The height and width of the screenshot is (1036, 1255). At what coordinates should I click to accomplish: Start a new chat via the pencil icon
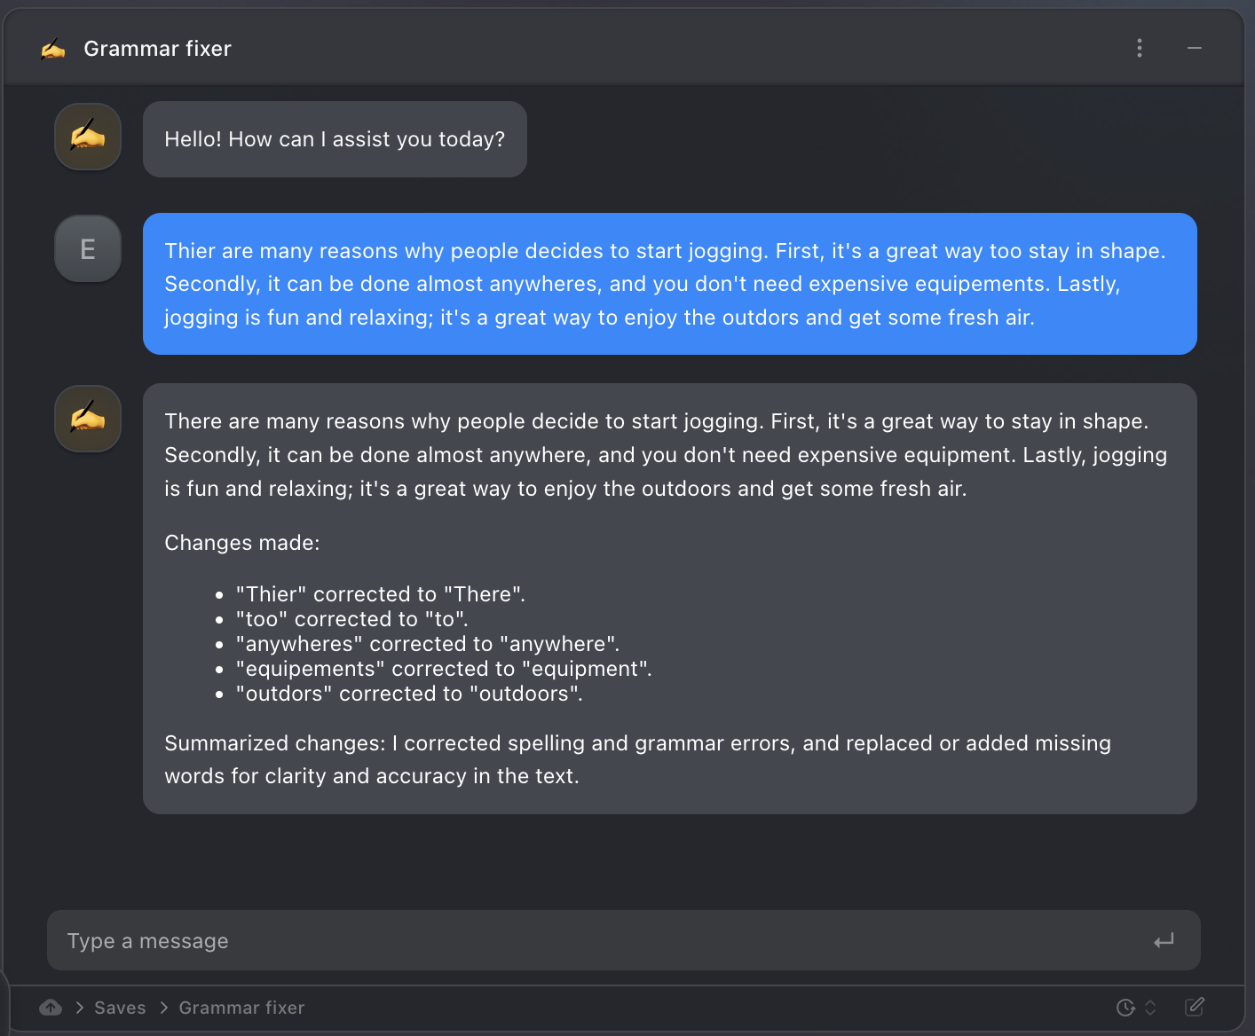pos(1195,1008)
